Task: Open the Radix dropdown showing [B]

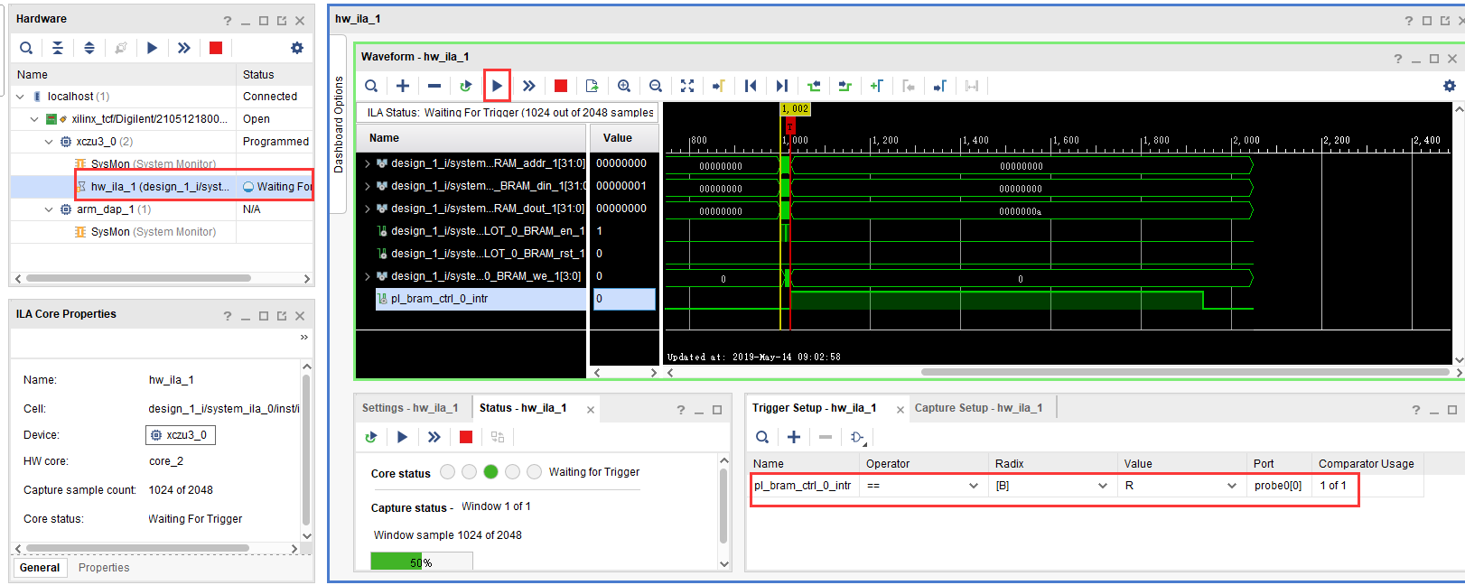Action: pyautogui.click(x=1102, y=486)
